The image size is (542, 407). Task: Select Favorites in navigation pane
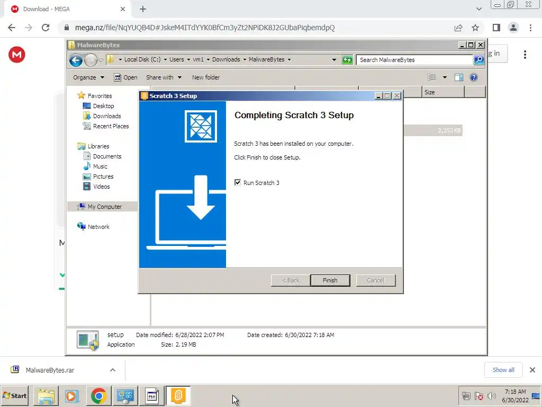[100, 96]
